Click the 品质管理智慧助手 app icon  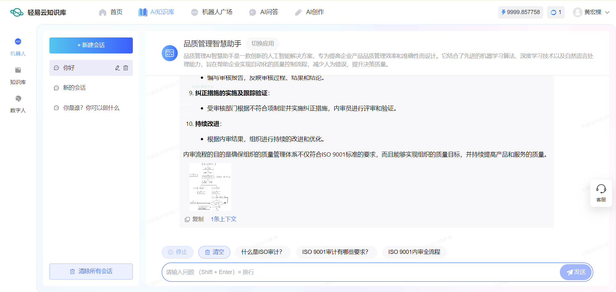pos(170,53)
